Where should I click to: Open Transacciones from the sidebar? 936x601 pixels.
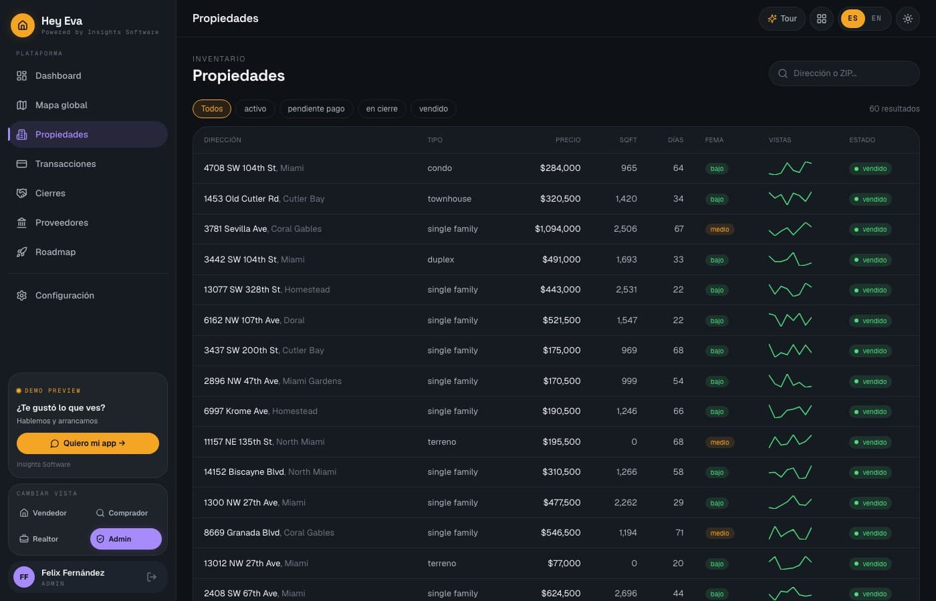click(x=88, y=164)
